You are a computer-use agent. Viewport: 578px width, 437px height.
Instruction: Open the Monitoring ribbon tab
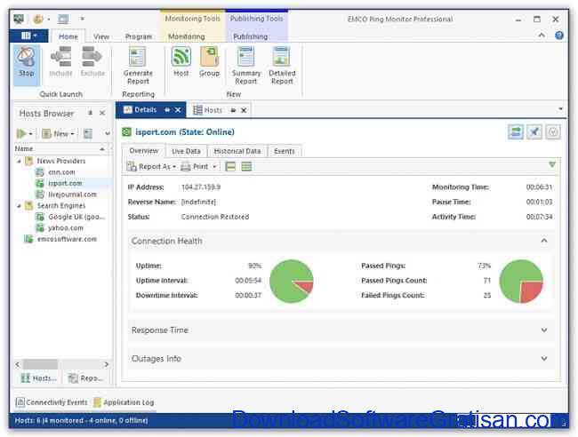186,36
